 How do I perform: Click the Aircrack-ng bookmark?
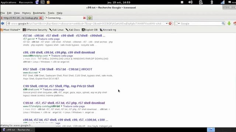click(x=108, y=30)
